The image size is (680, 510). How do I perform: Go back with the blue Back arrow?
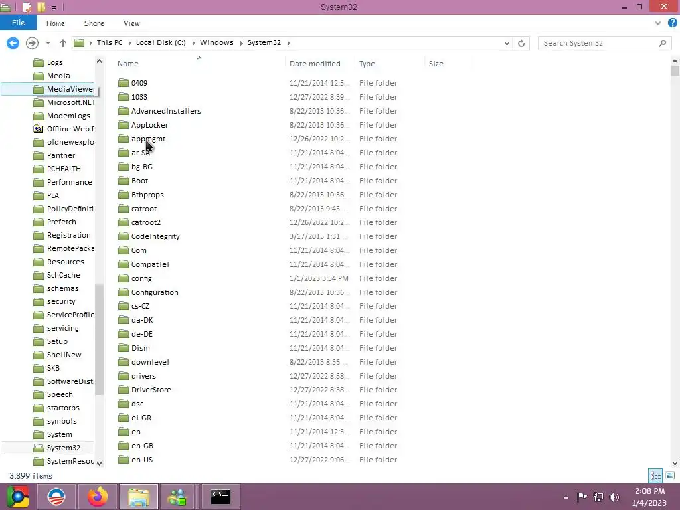[13, 43]
